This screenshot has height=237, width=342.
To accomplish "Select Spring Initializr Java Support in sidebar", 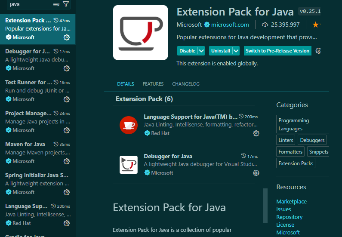I will [x=38, y=184].
